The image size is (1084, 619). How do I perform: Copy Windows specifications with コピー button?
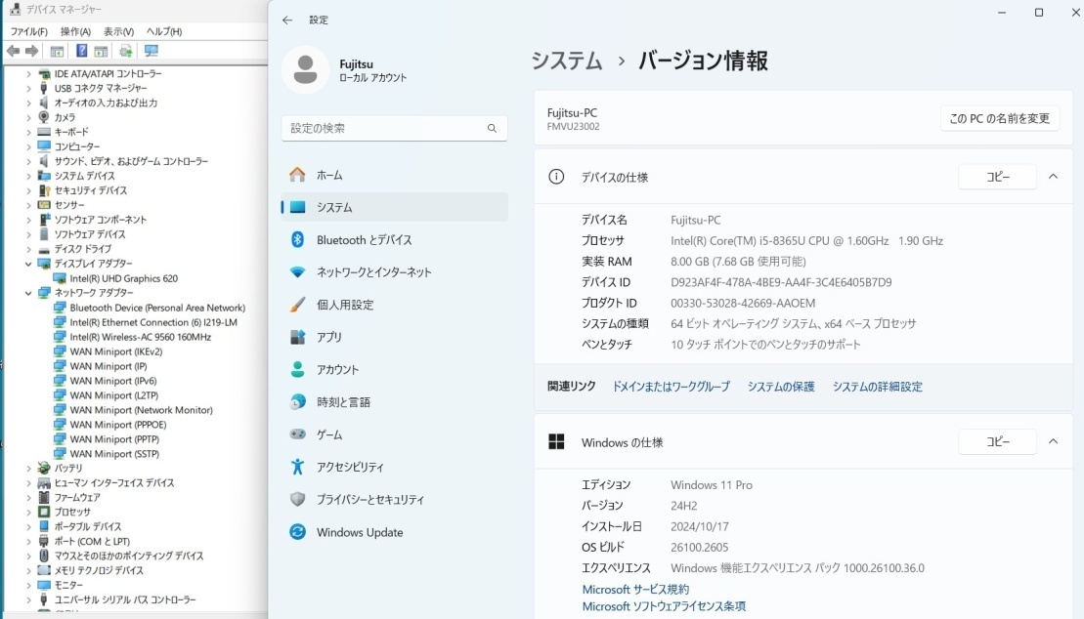pyautogui.click(x=998, y=441)
